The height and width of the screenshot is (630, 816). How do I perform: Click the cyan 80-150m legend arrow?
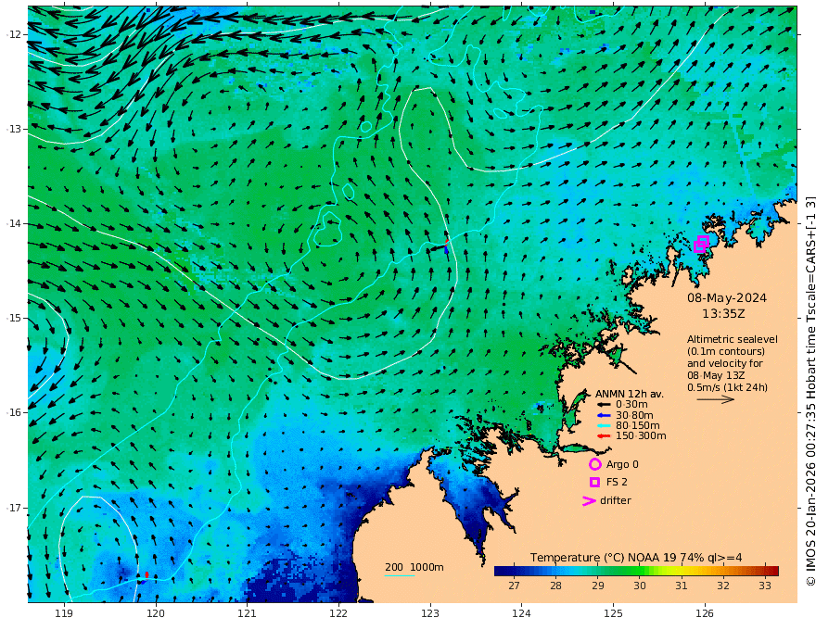click(x=603, y=426)
